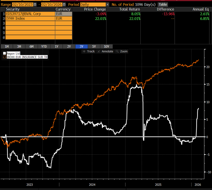Expand the Period Daily dropdown arrow
The width and height of the screenshot is (212, 190).
point(108,5)
